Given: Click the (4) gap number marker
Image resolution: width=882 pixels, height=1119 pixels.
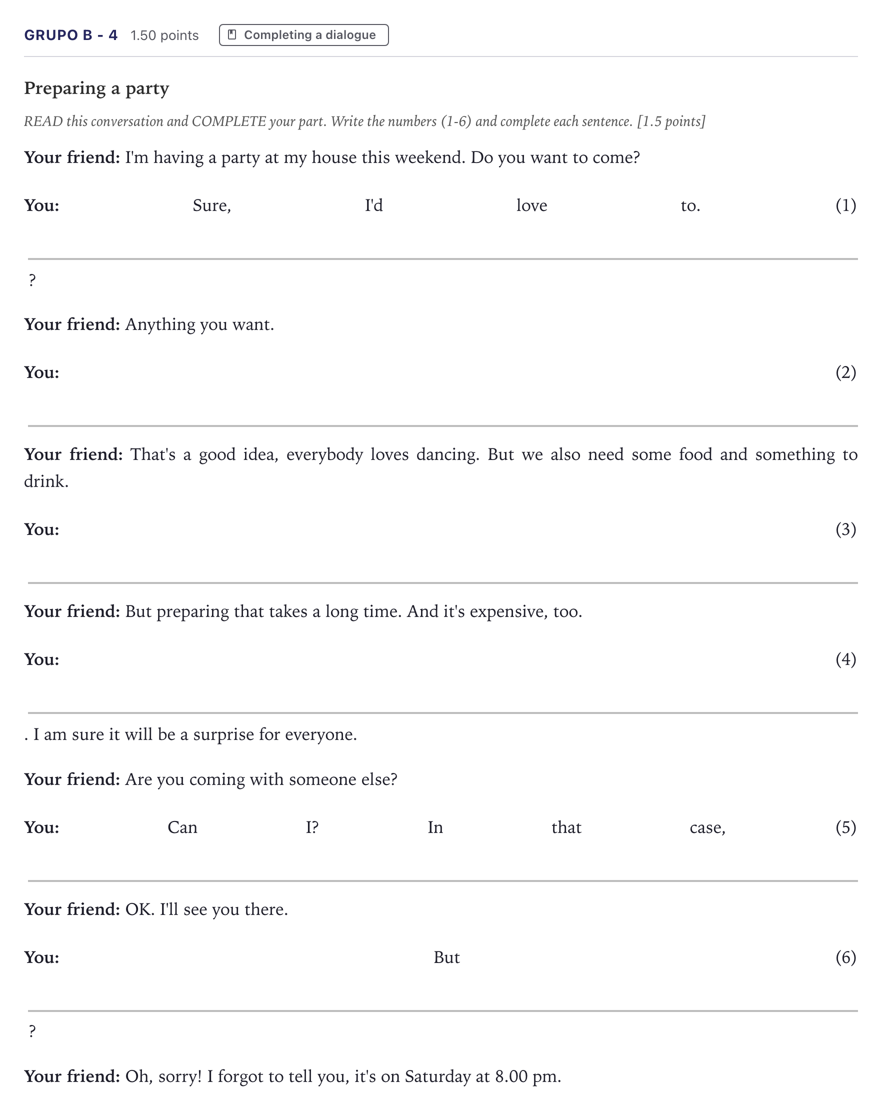Looking at the screenshot, I should point(846,659).
